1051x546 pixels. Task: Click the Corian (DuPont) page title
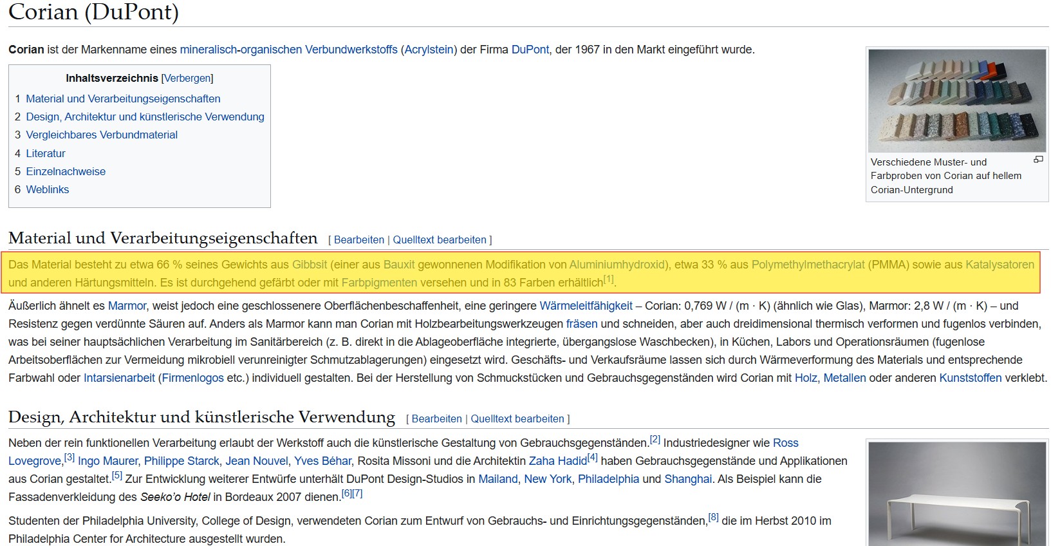tap(93, 12)
